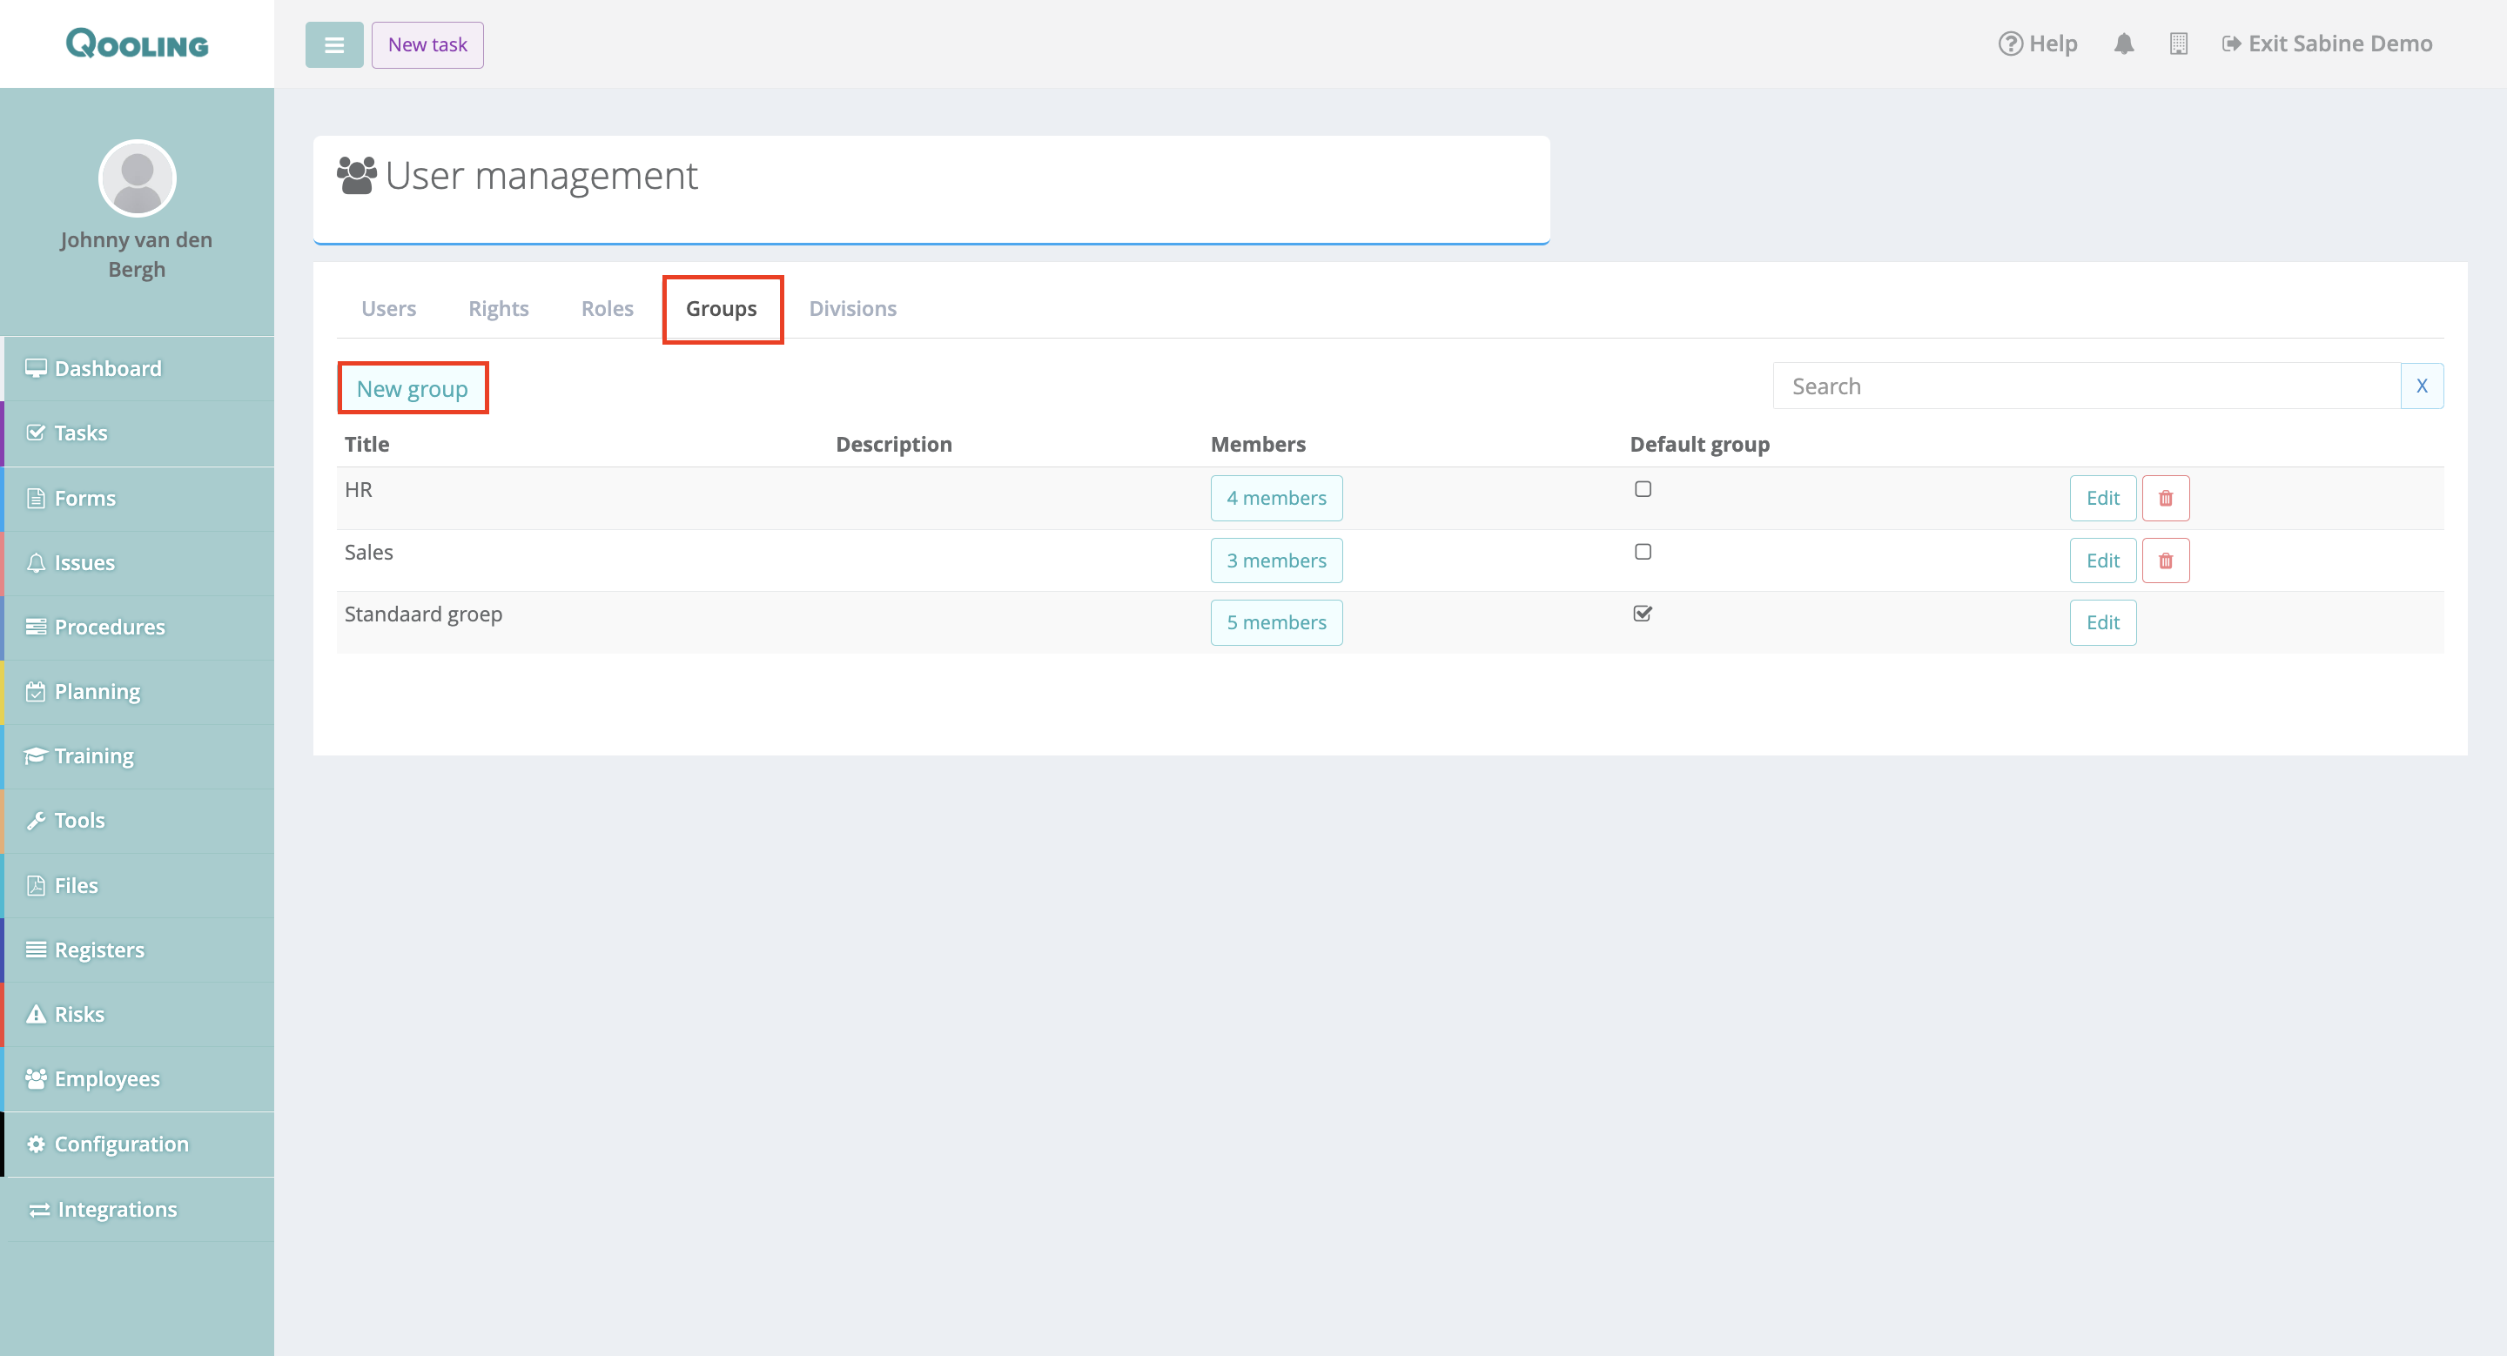Switch to the Divisions tab
The height and width of the screenshot is (1356, 2507).
pos(852,308)
